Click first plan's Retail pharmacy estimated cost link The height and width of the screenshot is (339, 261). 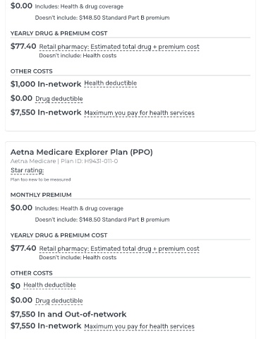119,47
